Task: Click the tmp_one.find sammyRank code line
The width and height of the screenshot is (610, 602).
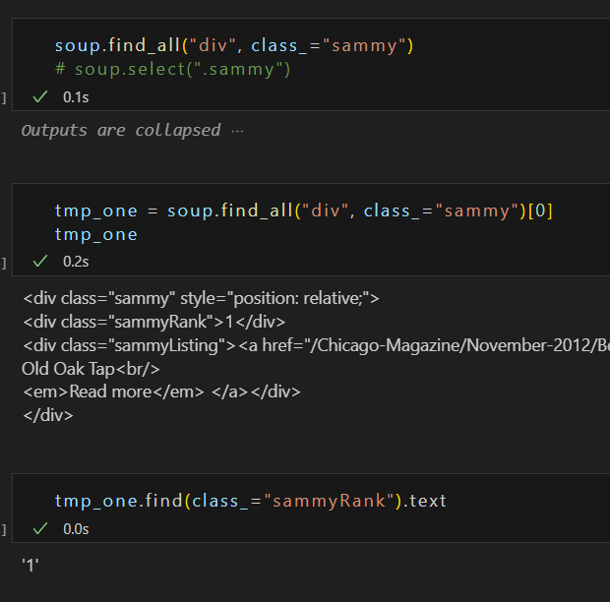Action: [x=251, y=501]
